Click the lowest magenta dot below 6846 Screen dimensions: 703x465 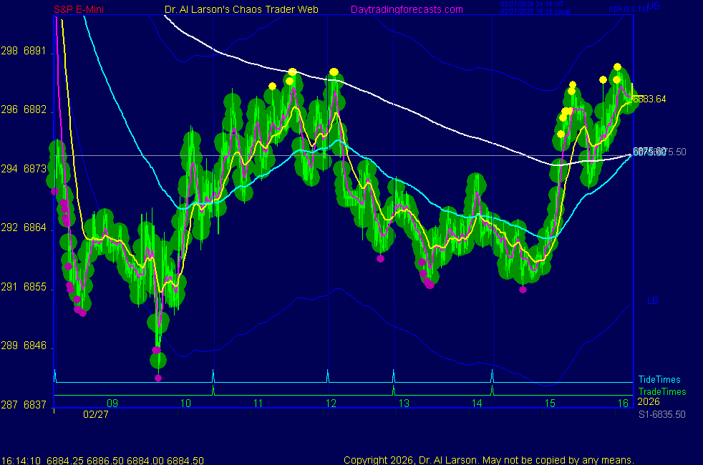point(158,378)
